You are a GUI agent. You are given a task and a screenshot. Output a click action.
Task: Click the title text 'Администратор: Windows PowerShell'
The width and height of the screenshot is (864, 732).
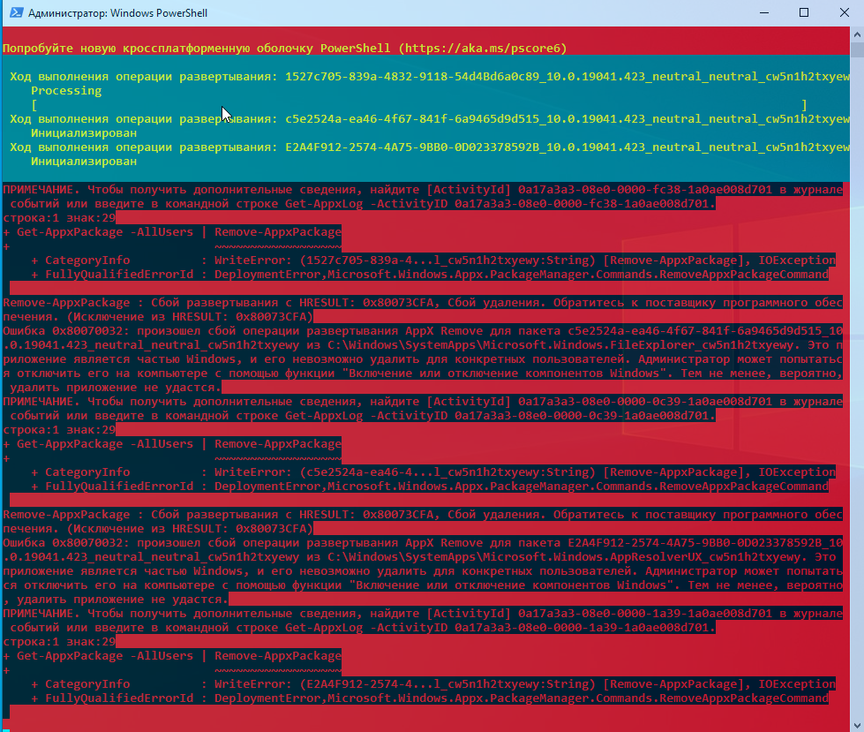tap(118, 12)
